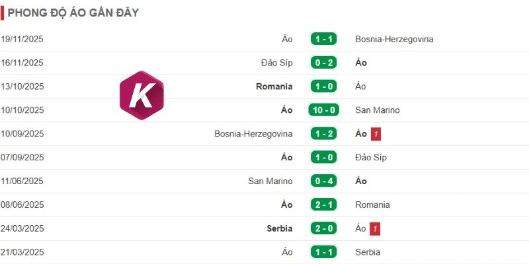Click red card icon on 10/09/2025 match
The height and width of the screenshot is (264, 529).
(x=376, y=134)
